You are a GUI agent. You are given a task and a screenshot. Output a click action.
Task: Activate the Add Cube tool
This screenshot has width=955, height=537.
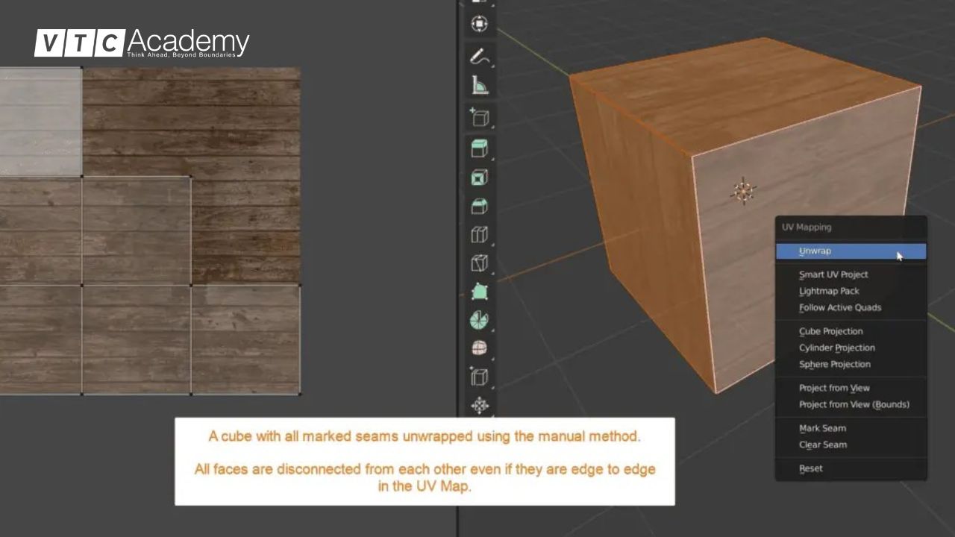pyautogui.click(x=479, y=118)
